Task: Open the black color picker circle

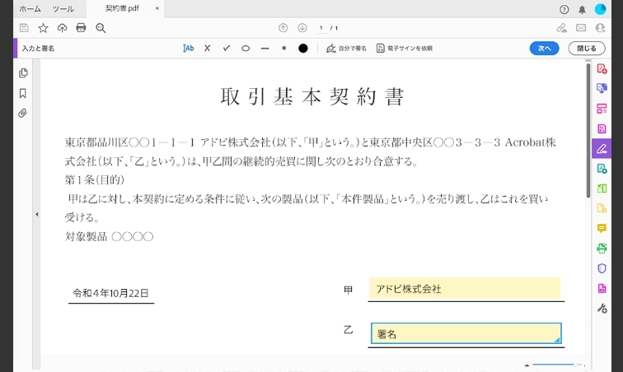Action: [303, 49]
